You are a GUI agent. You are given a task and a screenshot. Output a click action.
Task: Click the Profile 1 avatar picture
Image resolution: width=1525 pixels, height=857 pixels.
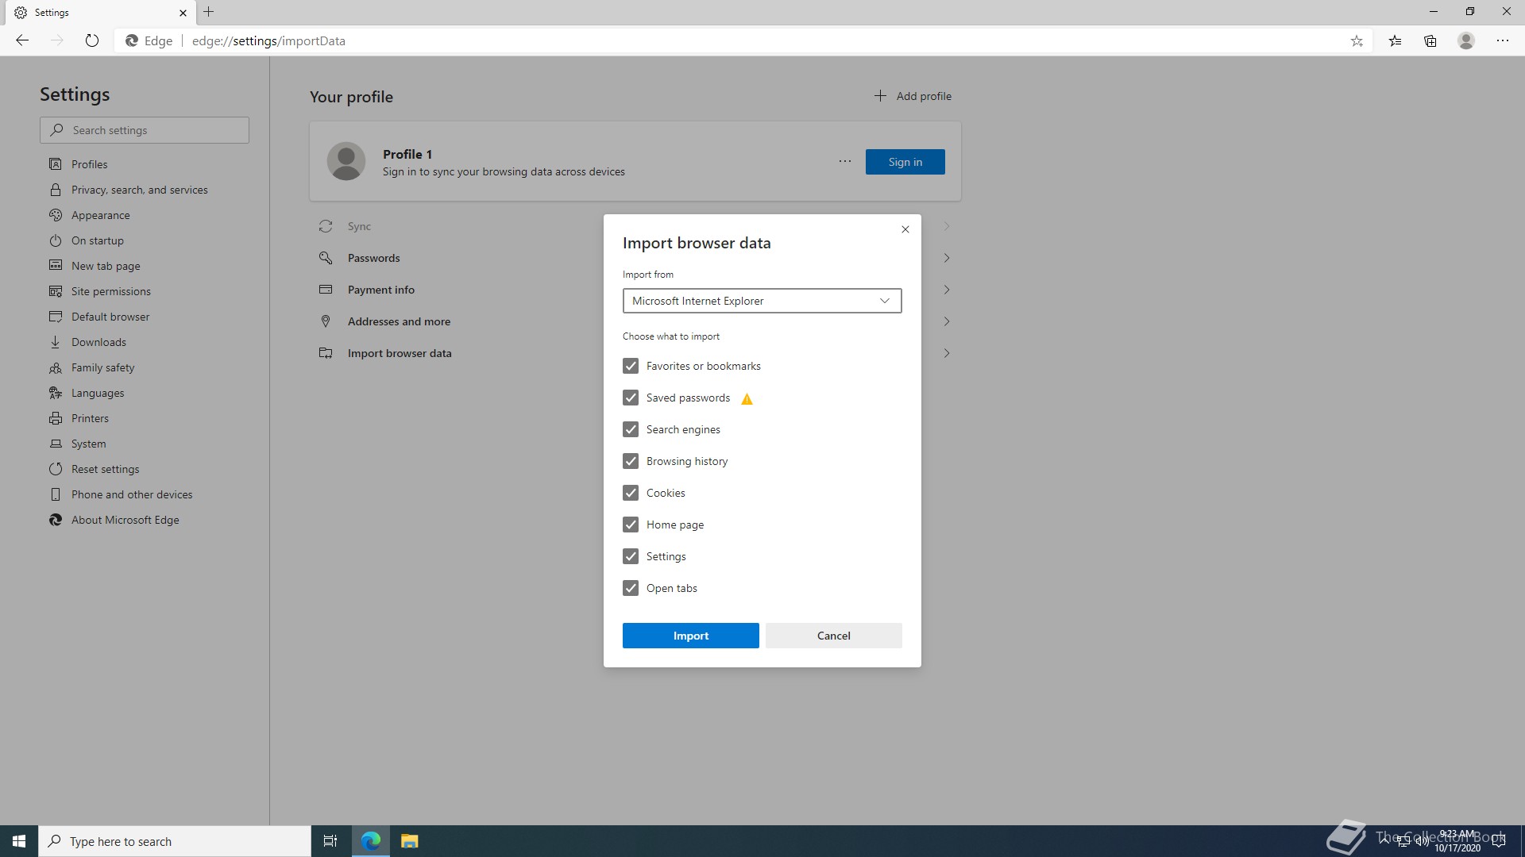346,161
